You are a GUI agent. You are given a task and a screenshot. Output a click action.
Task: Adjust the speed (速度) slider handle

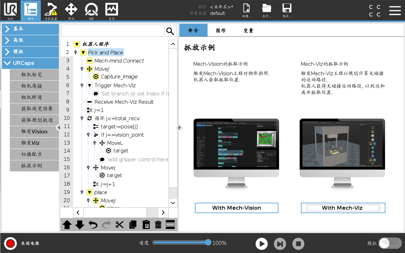click(x=208, y=243)
